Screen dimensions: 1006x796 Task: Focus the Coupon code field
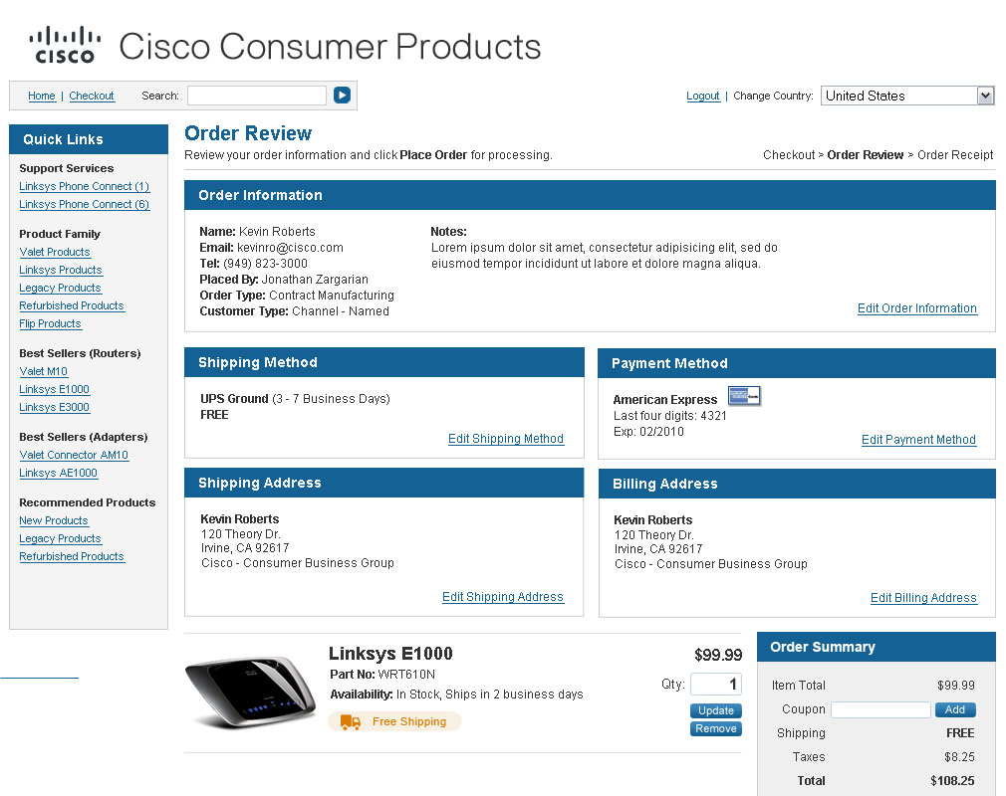[x=880, y=710]
